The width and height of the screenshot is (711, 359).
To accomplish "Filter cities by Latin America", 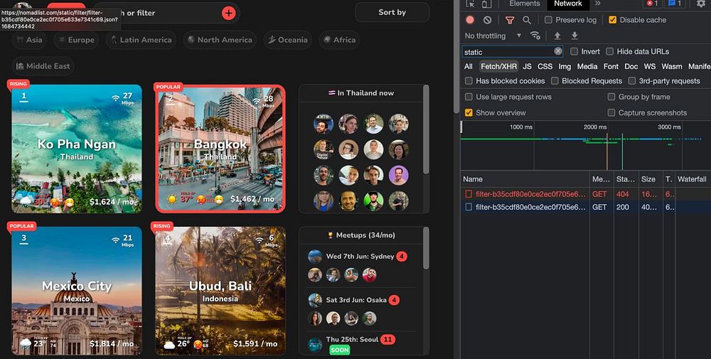I will click(141, 40).
